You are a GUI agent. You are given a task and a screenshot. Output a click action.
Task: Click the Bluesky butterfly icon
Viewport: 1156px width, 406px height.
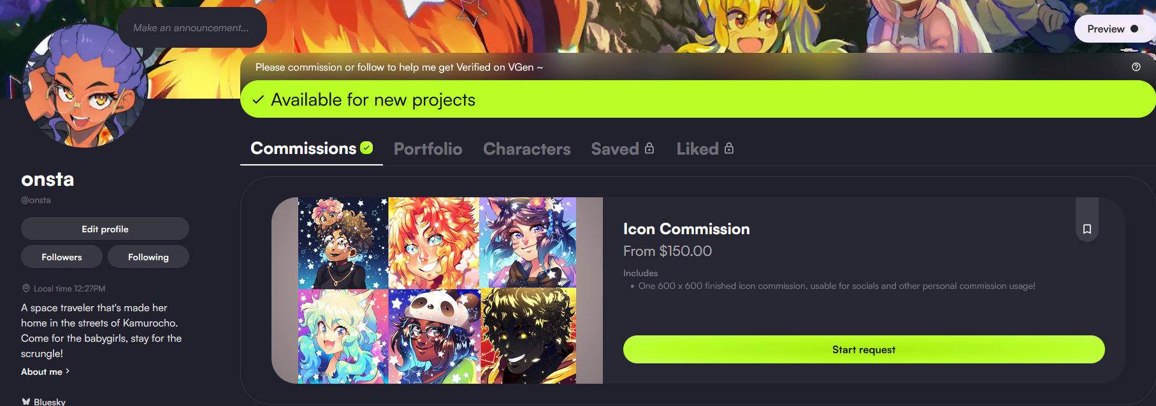(x=26, y=402)
